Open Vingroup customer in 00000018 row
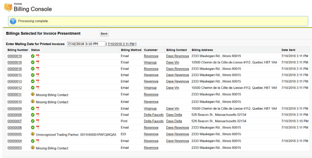The image size is (312, 158). tap(150, 63)
